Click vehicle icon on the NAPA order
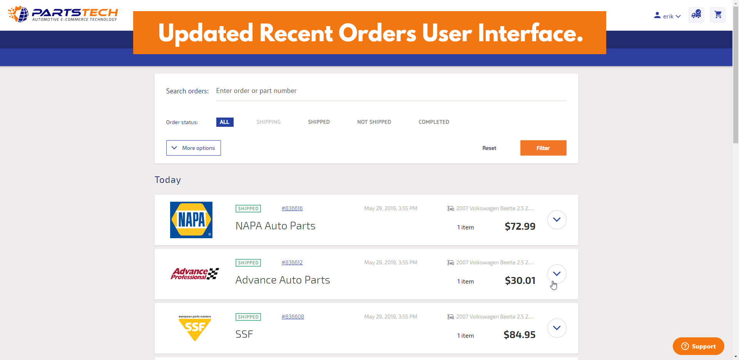Image resolution: width=739 pixels, height=360 pixels. click(x=450, y=208)
